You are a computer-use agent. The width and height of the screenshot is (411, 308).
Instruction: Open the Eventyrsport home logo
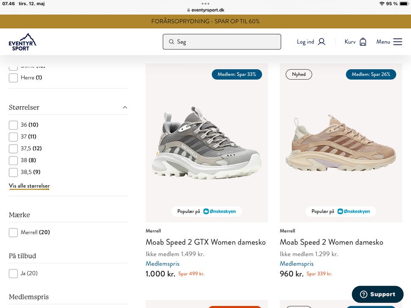[x=22, y=42]
